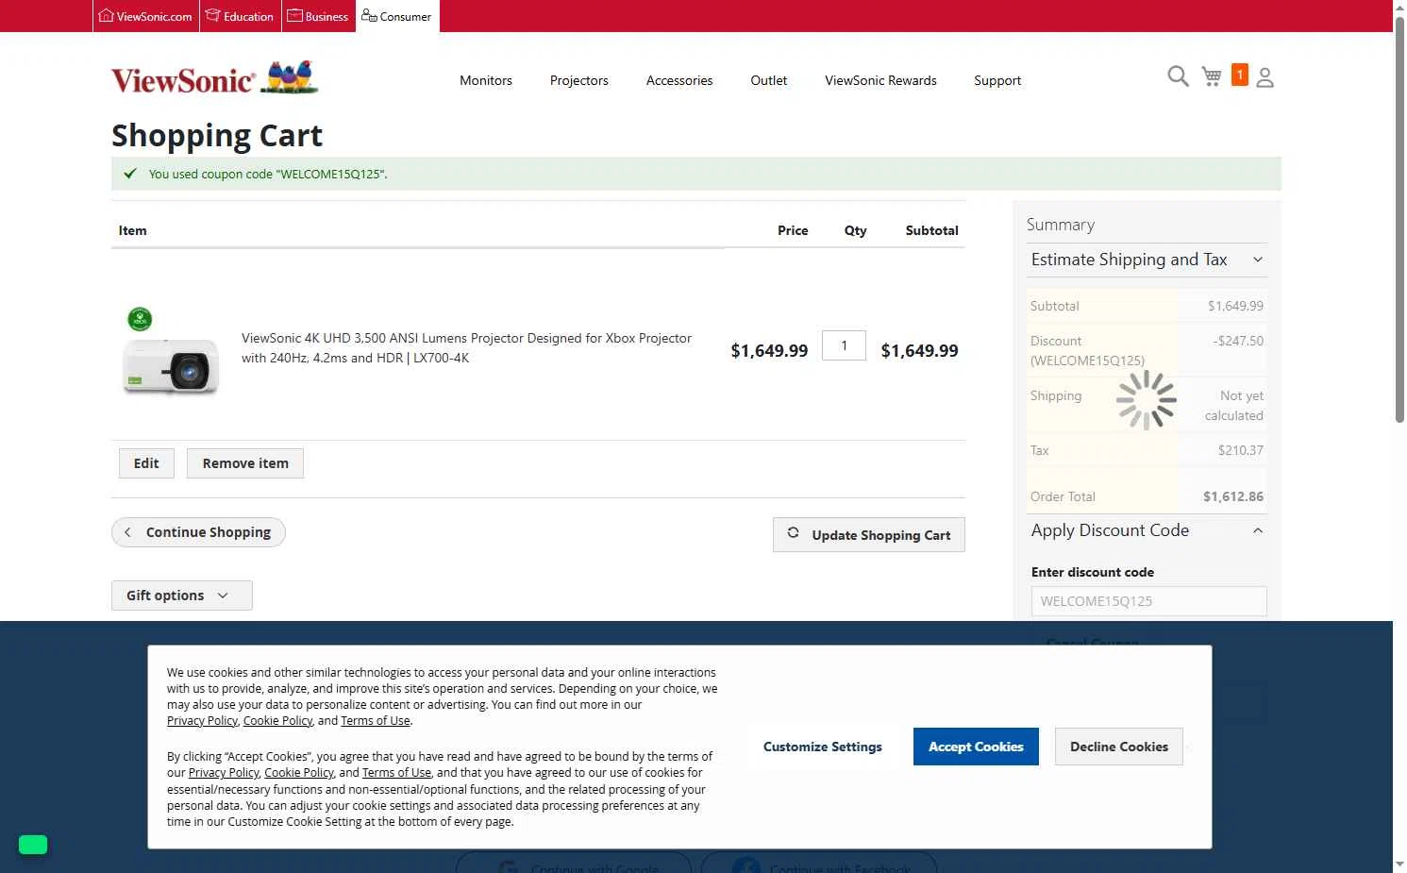Open the Accessories menu

point(679,80)
